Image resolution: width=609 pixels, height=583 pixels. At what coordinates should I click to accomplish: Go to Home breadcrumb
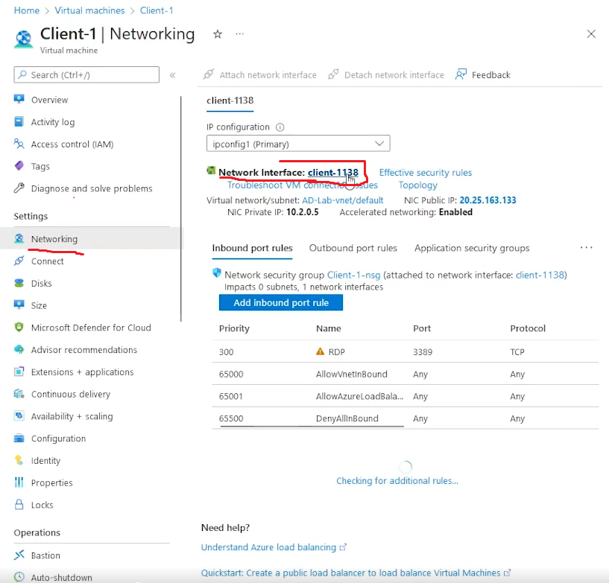27,10
